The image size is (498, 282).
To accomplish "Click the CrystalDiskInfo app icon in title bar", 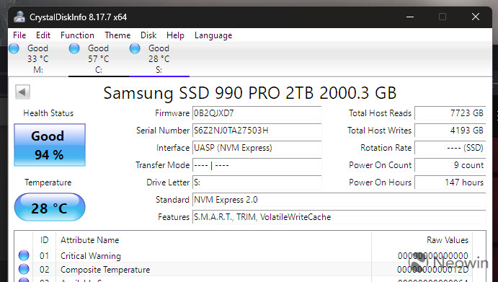I will click(19, 17).
